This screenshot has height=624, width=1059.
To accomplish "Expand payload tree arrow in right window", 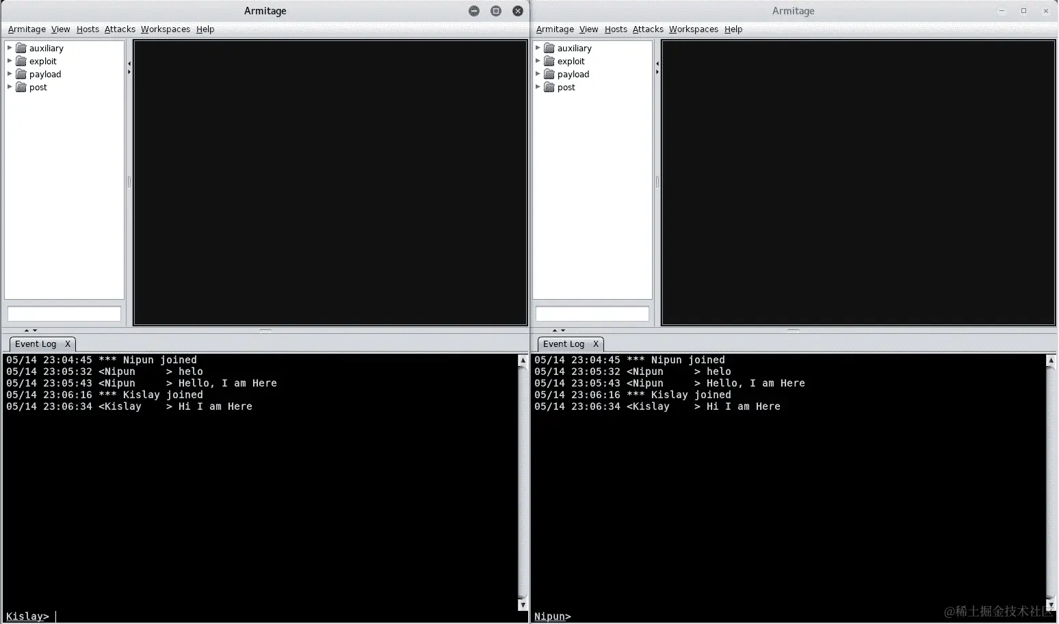I will (538, 74).
